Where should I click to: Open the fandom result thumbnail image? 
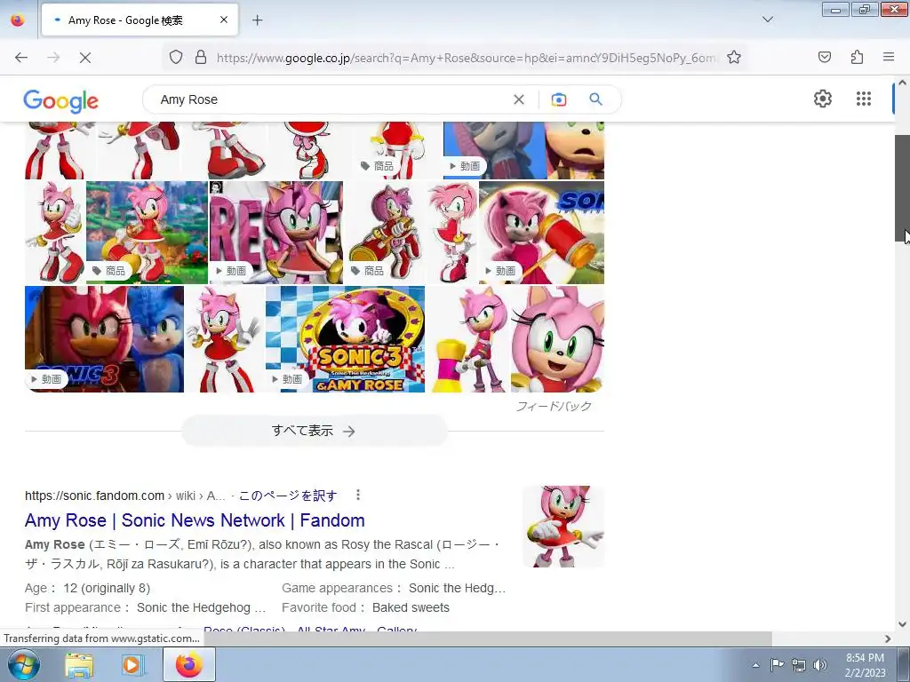pos(563,527)
